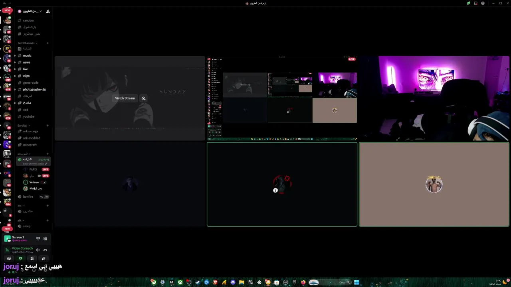Click invite members icon beside server name
This screenshot has width=511, height=287.
coord(48,11)
